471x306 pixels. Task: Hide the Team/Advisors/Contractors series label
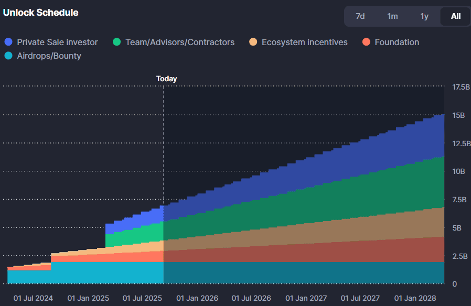[x=180, y=42]
